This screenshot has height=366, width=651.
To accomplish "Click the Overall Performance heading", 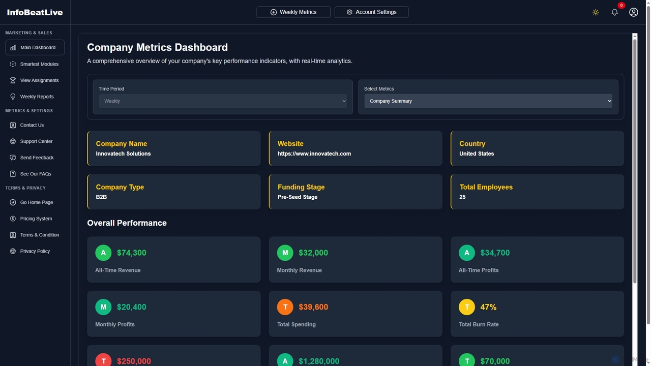I will pos(127,223).
